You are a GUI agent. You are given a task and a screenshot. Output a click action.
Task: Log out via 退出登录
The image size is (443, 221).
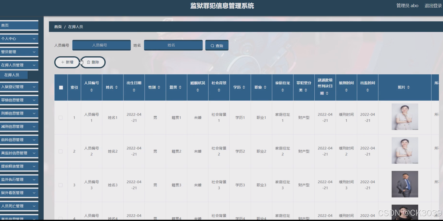pyautogui.click(x=433, y=6)
